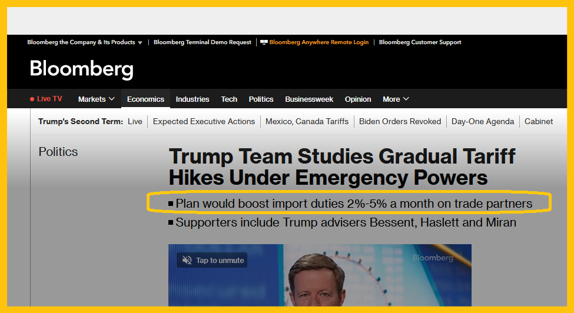This screenshot has width=574, height=313.
Task: Click the red Live TV dot
Action: coord(32,99)
